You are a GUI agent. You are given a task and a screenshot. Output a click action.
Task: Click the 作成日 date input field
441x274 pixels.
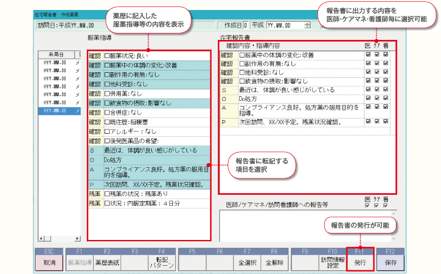284,26
